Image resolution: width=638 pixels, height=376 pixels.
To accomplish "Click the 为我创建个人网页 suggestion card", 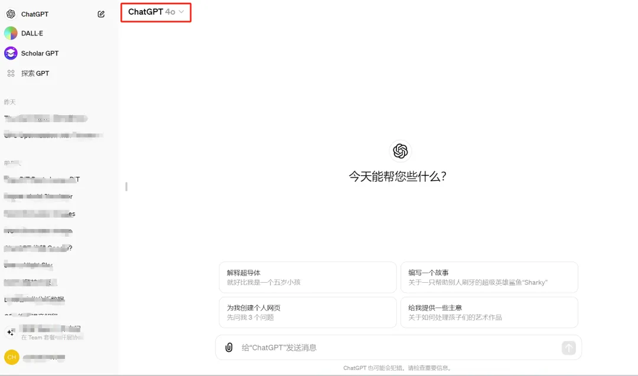I will click(x=307, y=312).
